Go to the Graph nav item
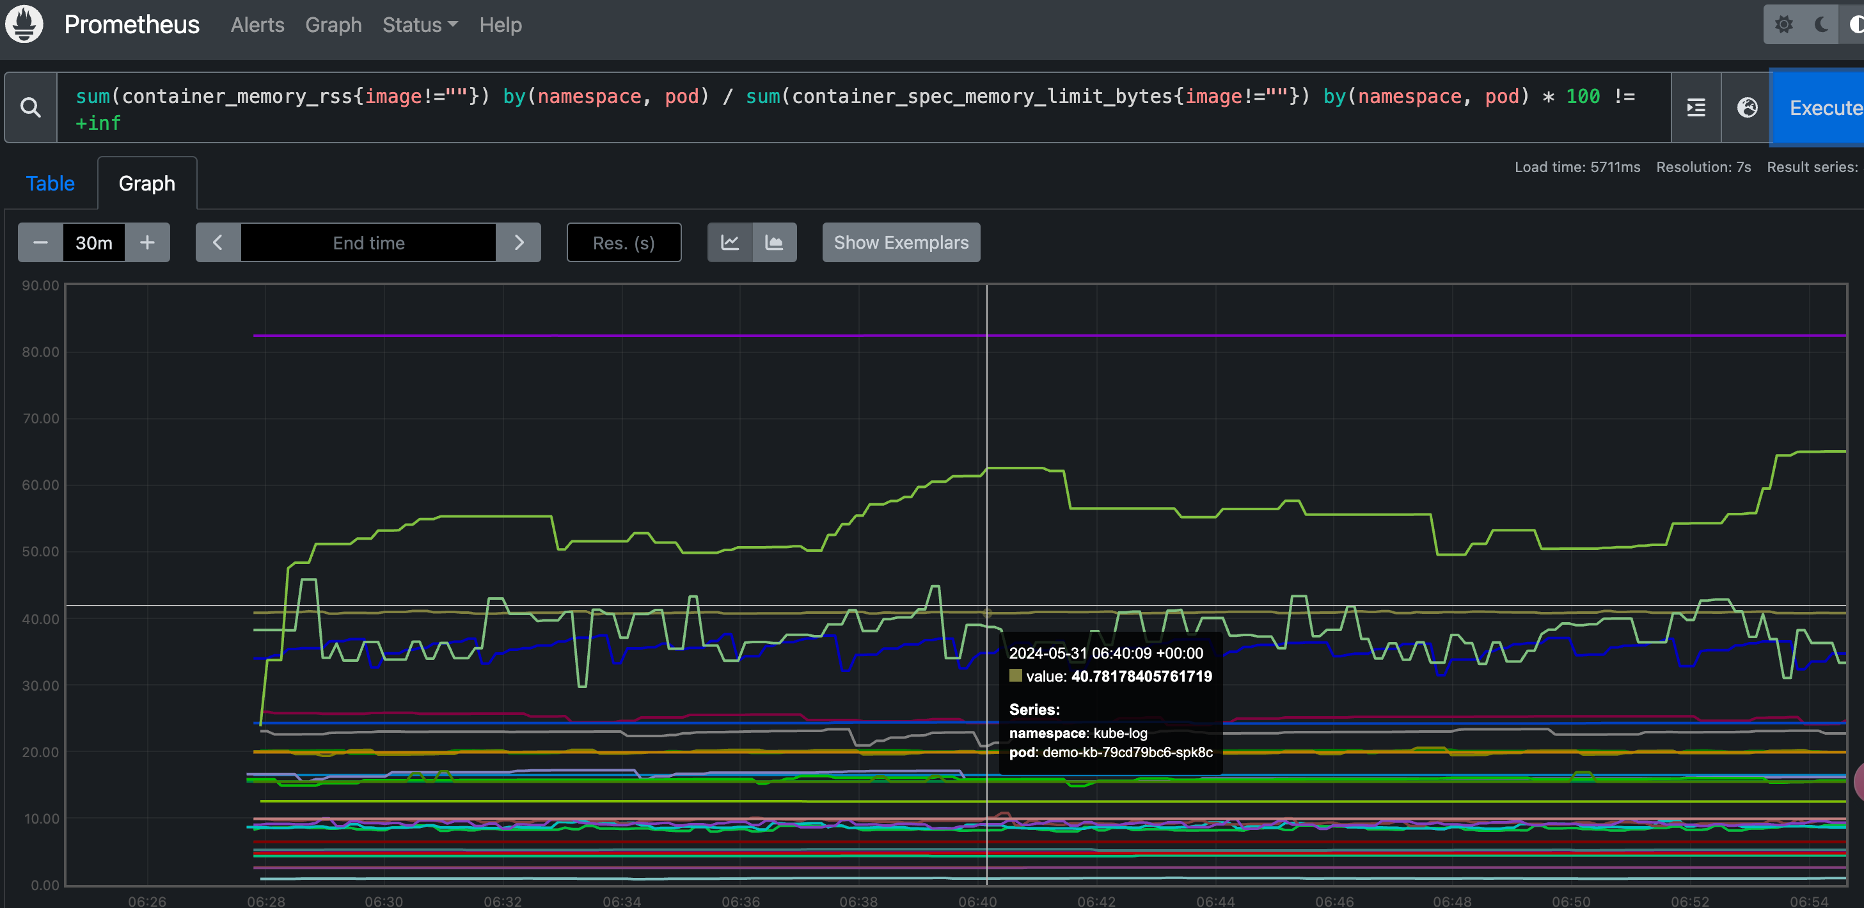 (333, 24)
